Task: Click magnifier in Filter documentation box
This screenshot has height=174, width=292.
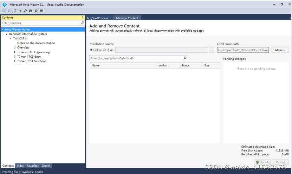Action: (185, 58)
